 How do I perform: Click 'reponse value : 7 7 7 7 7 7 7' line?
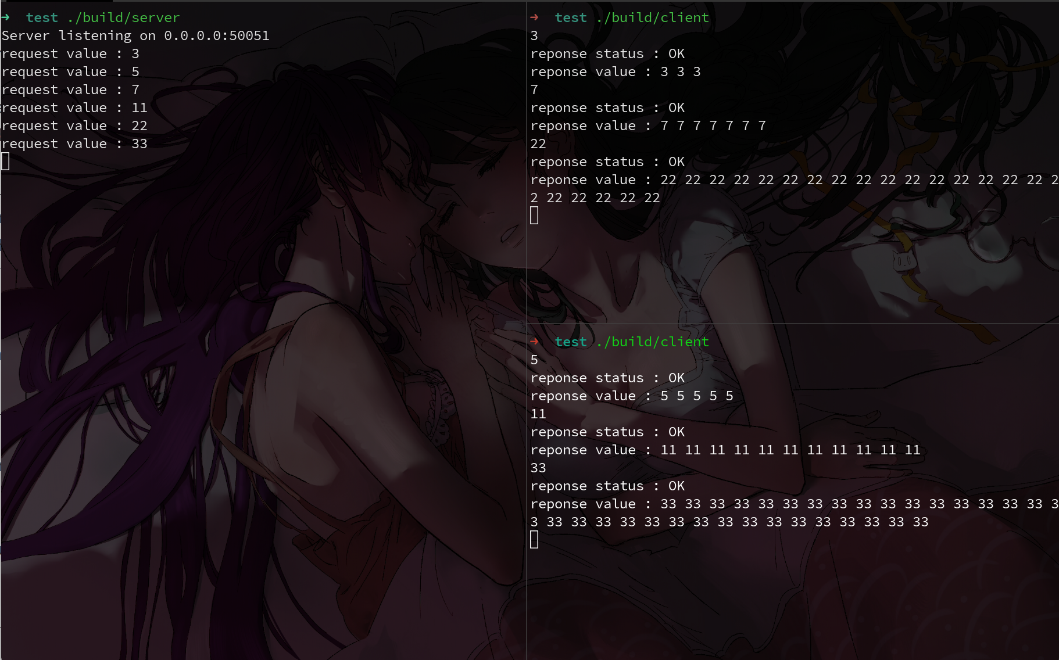(x=648, y=126)
